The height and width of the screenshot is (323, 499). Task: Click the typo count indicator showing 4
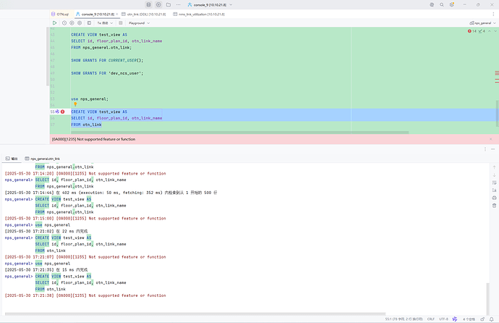(482, 31)
